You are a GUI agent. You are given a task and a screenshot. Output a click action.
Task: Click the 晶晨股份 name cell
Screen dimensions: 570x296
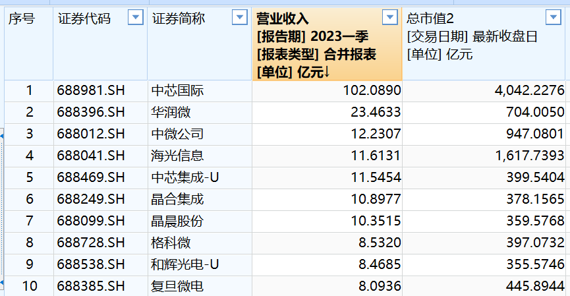(x=200, y=222)
